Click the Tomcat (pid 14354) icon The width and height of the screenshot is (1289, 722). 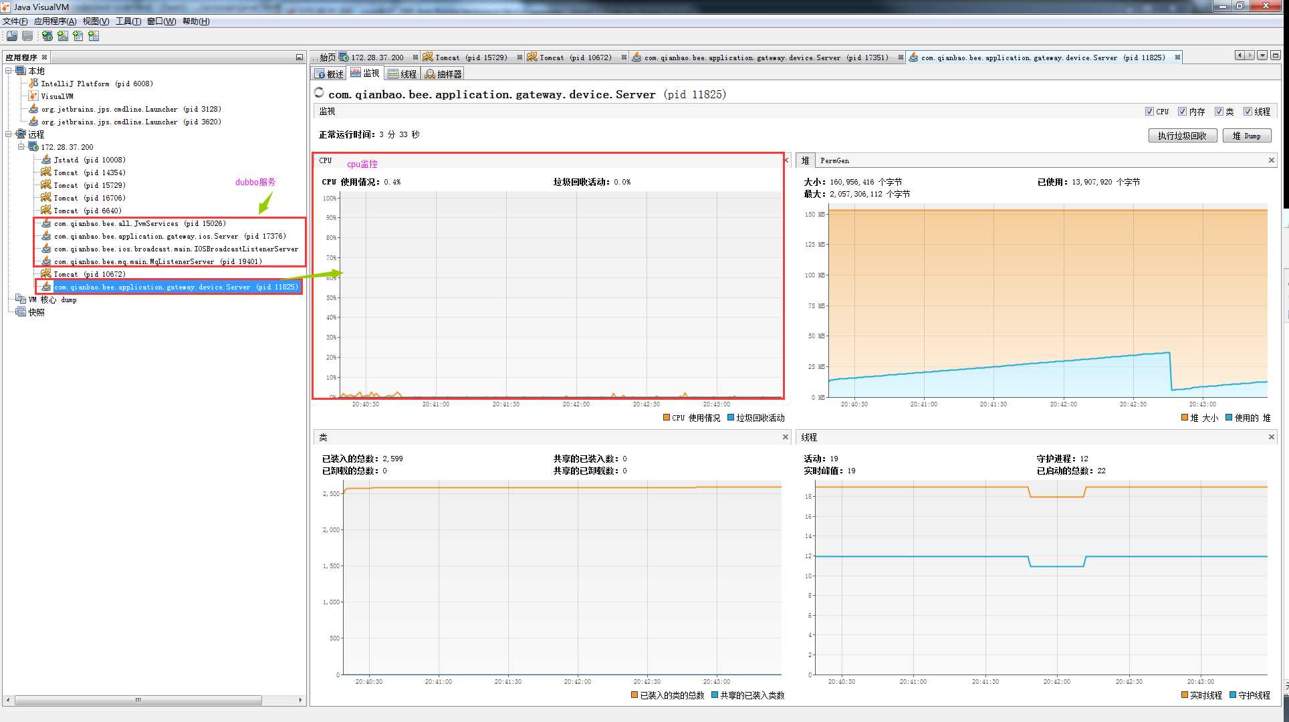(x=46, y=172)
